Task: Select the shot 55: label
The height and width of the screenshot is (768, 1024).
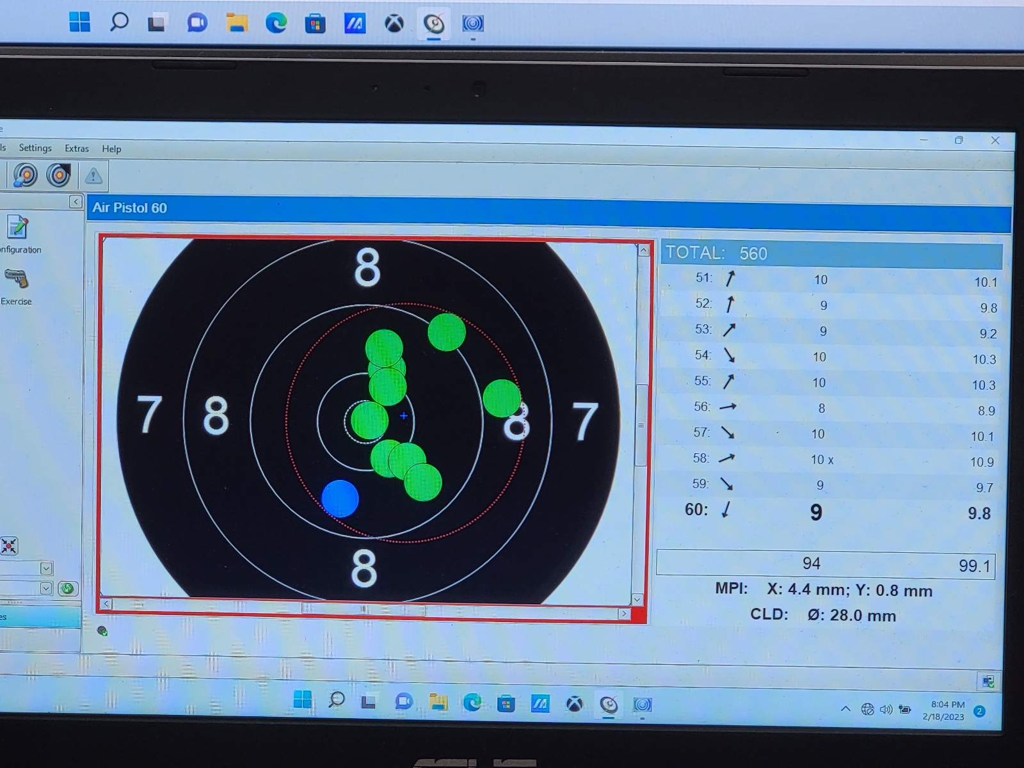Action: 702,381
